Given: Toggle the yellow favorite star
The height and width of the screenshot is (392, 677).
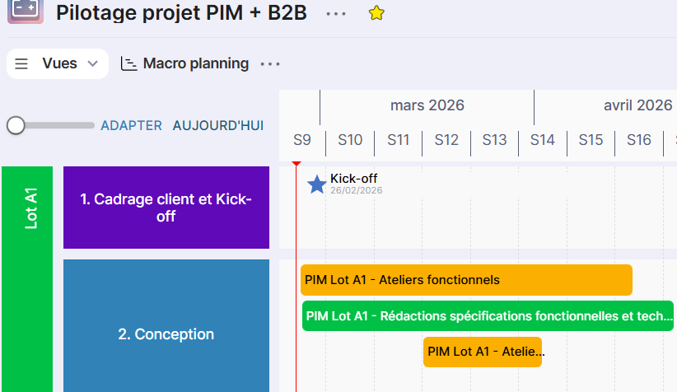Looking at the screenshot, I should [376, 13].
